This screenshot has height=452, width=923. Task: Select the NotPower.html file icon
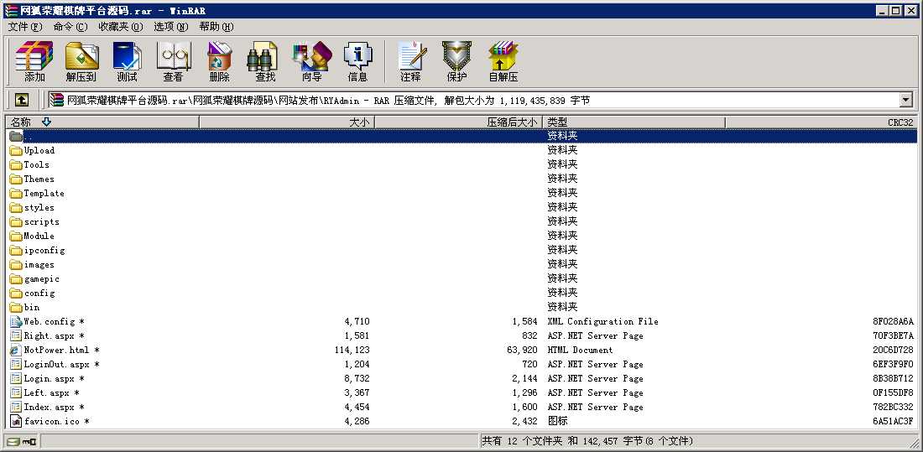click(16, 350)
